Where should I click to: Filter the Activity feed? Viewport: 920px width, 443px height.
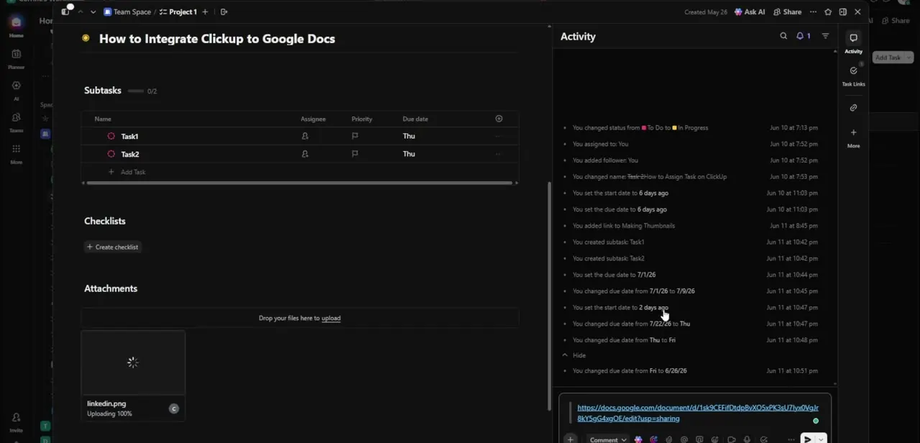tap(825, 36)
